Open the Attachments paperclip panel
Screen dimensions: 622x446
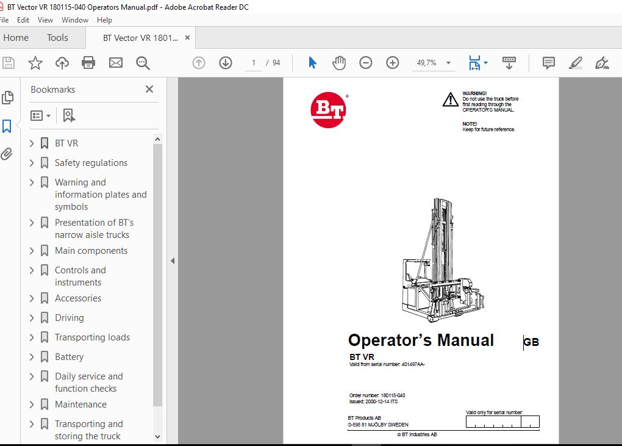tap(7, 154)
